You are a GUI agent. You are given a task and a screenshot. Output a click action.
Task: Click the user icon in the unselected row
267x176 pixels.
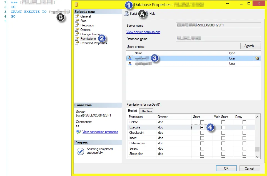point(129,64)
